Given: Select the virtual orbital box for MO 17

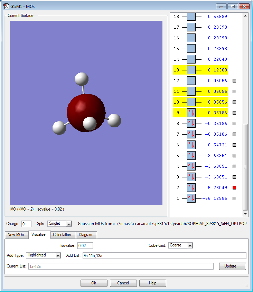Looking at the screenshot, I should point(191,27).
